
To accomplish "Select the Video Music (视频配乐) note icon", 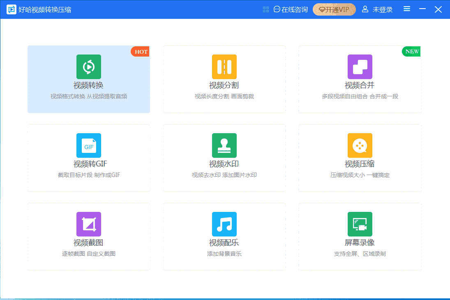I will point(224,224).
